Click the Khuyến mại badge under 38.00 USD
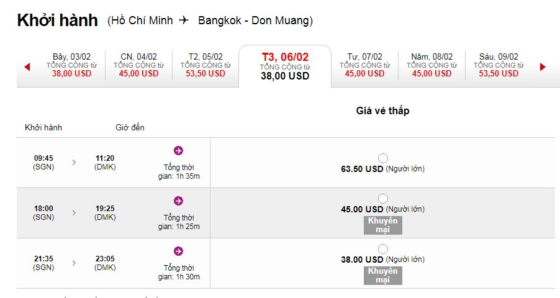The image size is (560, 298). [x=383, y=276]
